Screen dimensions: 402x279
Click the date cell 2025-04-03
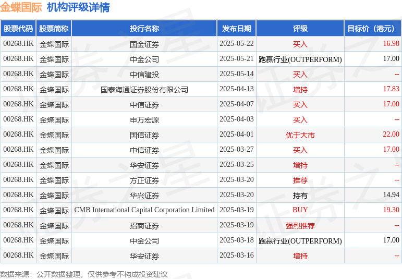click(x=237, y=119)
